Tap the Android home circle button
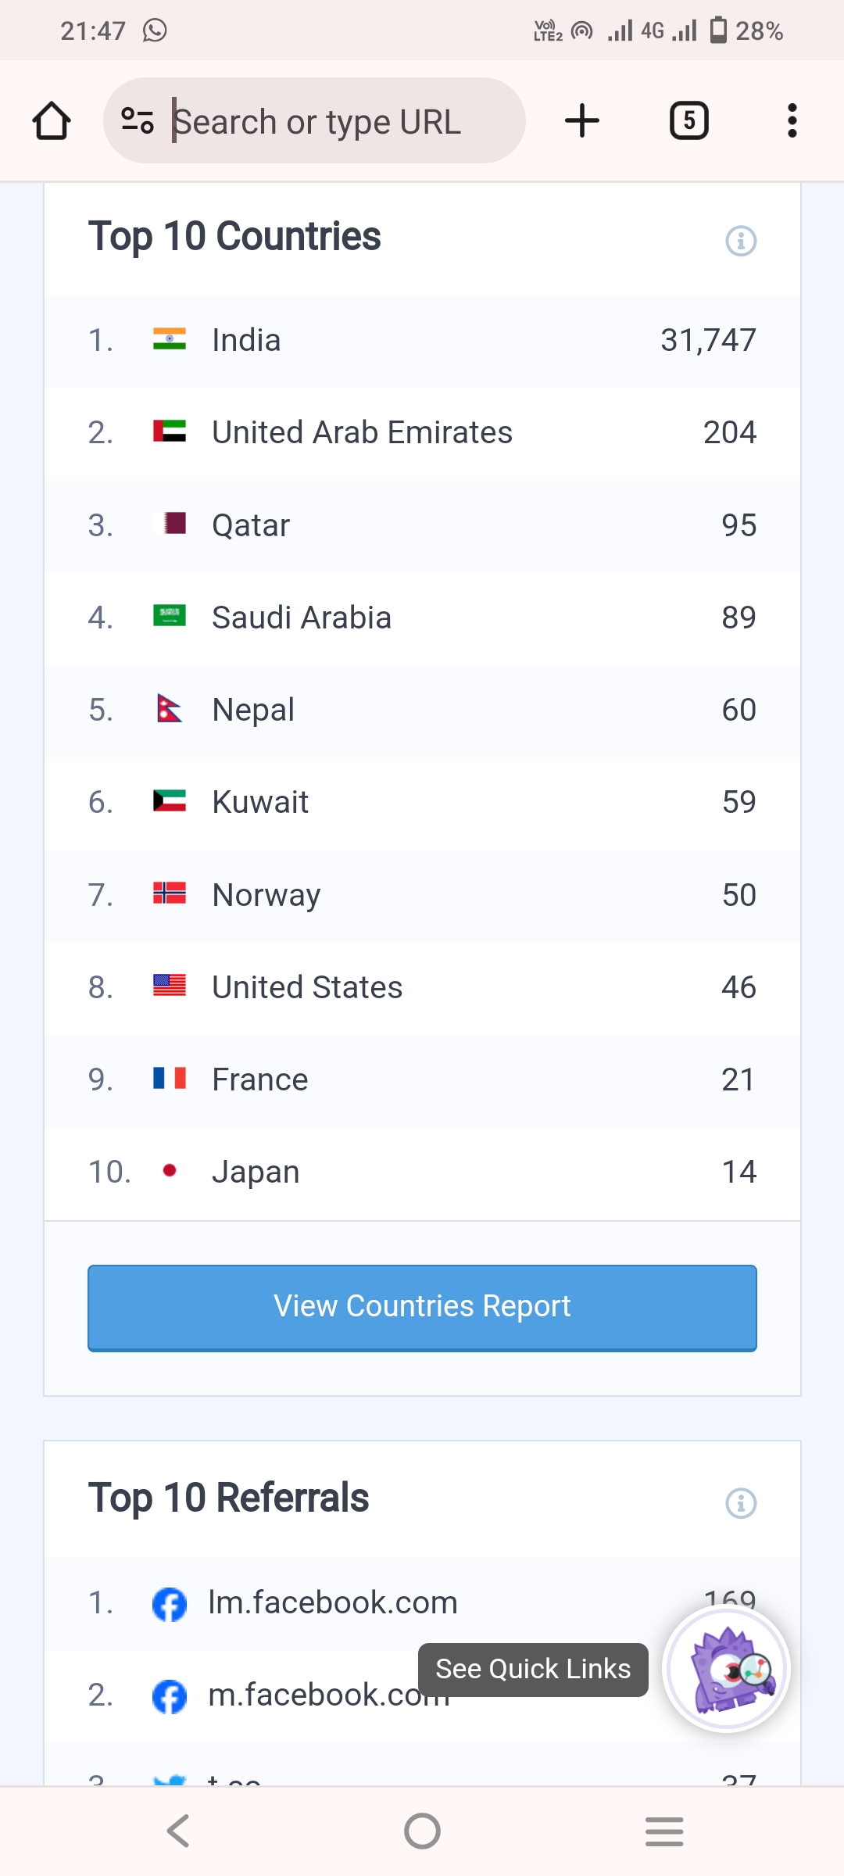The width and height of the screenshot is (844, 1876). click(422, 1831)
